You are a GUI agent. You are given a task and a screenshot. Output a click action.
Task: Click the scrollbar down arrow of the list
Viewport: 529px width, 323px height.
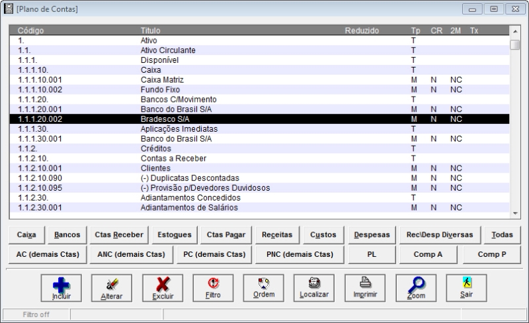515,213
